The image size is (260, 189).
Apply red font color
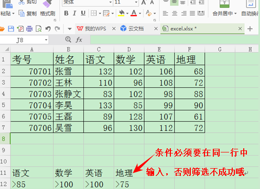click(x=134, y=13)
